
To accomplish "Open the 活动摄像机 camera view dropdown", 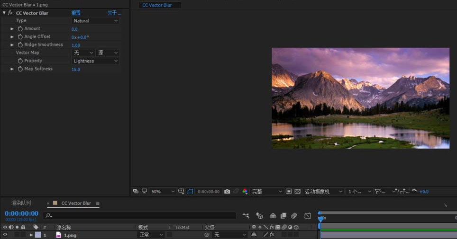I will coord(323,191).
